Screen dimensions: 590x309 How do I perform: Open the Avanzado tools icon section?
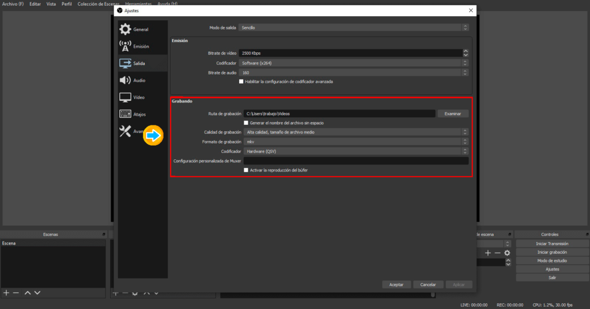tap(125, 132)
